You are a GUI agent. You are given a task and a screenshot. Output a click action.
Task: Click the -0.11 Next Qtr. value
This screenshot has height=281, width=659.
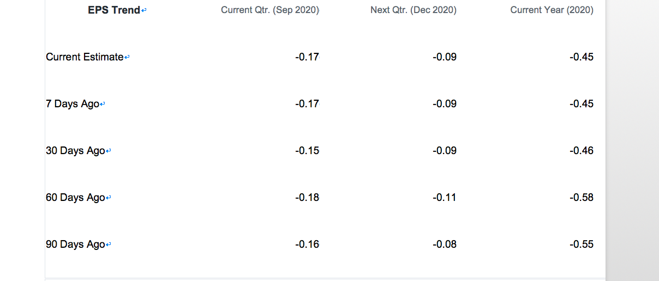coord(445,198)
